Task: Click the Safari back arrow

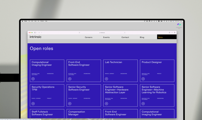Action: (39, 33)
